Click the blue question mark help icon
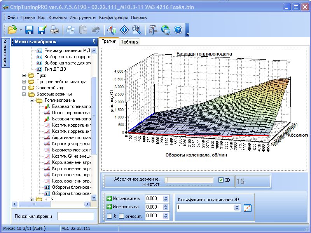311x233 pixels. click(178, 30)
